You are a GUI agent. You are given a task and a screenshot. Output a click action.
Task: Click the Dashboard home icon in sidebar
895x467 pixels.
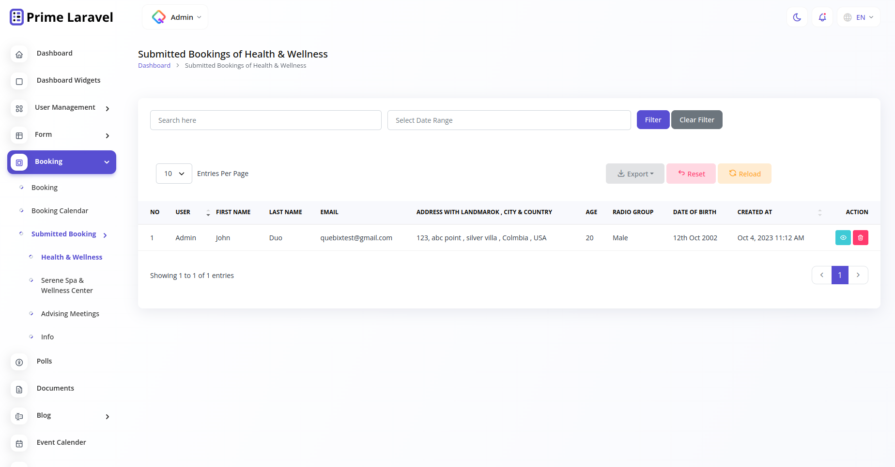[x=19, y=54]
